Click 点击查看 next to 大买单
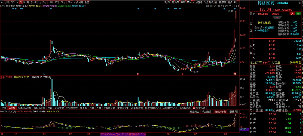303x136 pixels. click(x=295, y=63)
